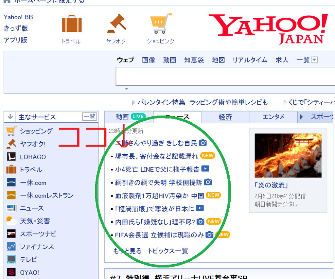Open the バレンタイン特集 promo link

click(203, 102)
